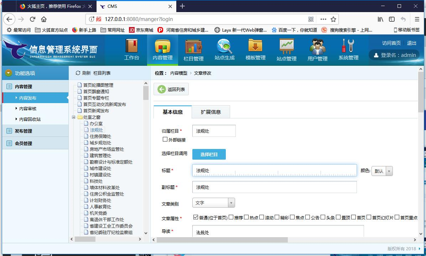This screenshot has width=426, height=256.
Task: Collapse the 处室之窗 tree folder
Action: pos(74,117)
